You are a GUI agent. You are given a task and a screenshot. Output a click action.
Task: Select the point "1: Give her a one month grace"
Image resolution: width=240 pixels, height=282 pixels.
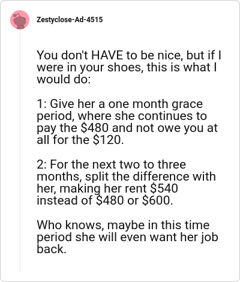[127, 122]
